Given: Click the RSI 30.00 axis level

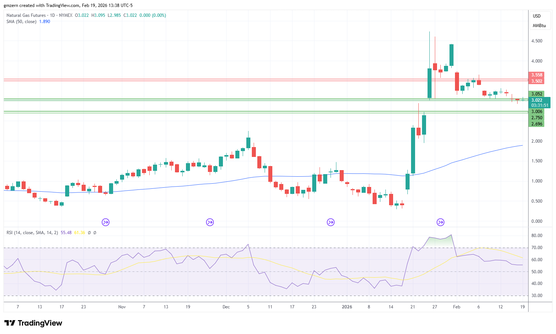Looking at the screenshot, I should [537, 296].
